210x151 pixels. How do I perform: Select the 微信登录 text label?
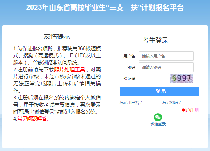(x=158, y=124)
